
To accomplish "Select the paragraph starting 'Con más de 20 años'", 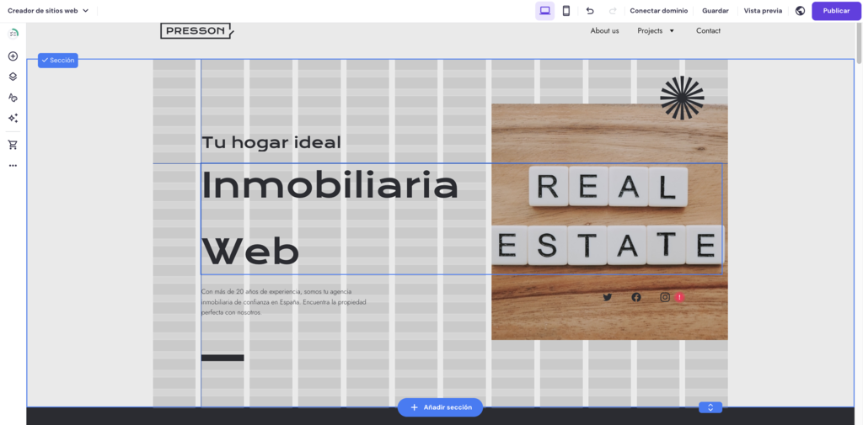I will (283, 302).
